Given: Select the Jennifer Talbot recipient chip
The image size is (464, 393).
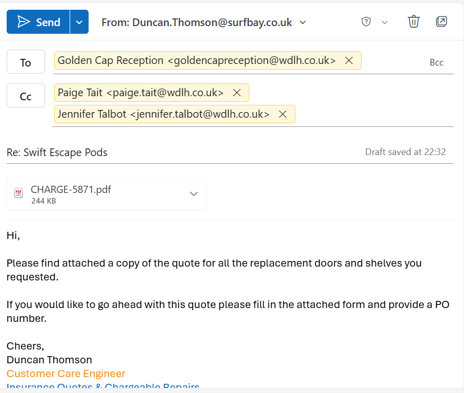Looking at the screenshot, I should [x=163, y=114].
